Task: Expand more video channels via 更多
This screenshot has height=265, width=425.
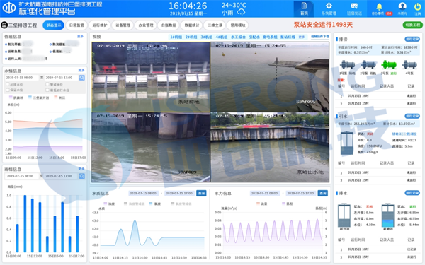Action: pyautogui.click(x=302, y=37)
